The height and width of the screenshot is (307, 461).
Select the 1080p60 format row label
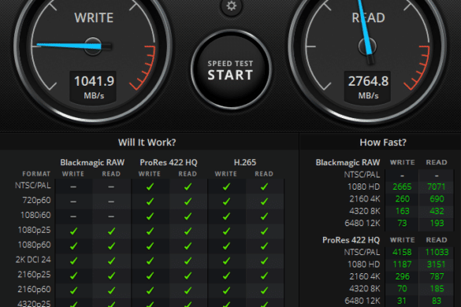pyautogui.click(x=34, y=245)
